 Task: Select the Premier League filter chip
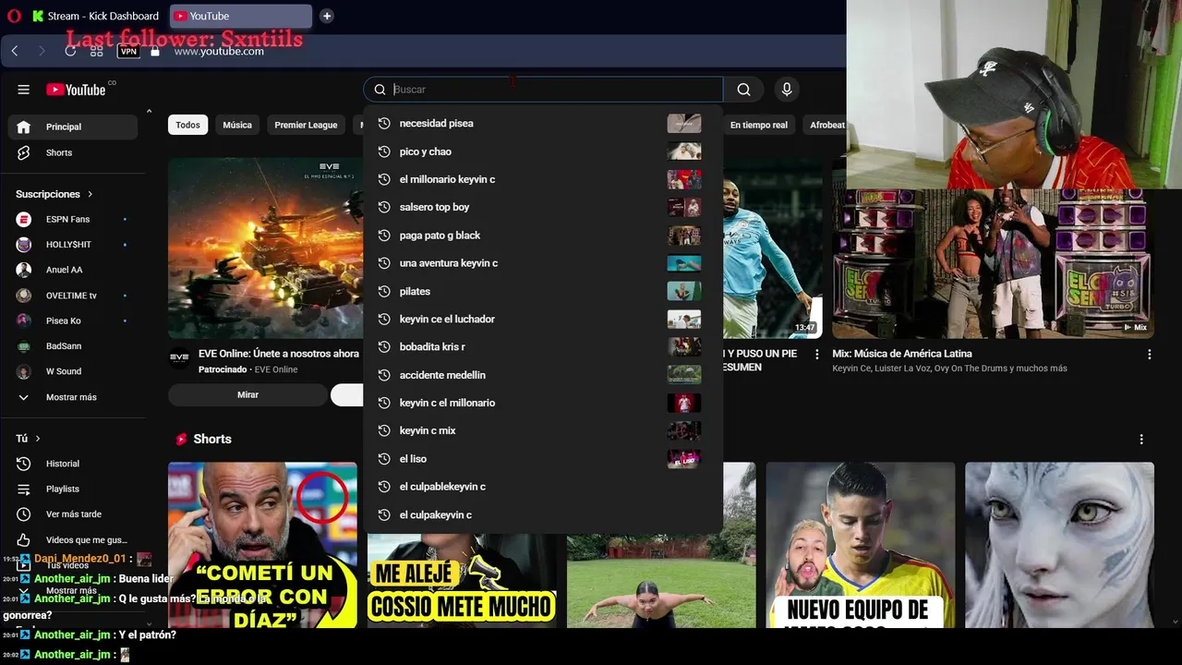point(306,125)
